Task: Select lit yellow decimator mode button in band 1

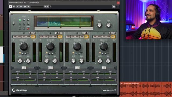Action: (20, 53)
